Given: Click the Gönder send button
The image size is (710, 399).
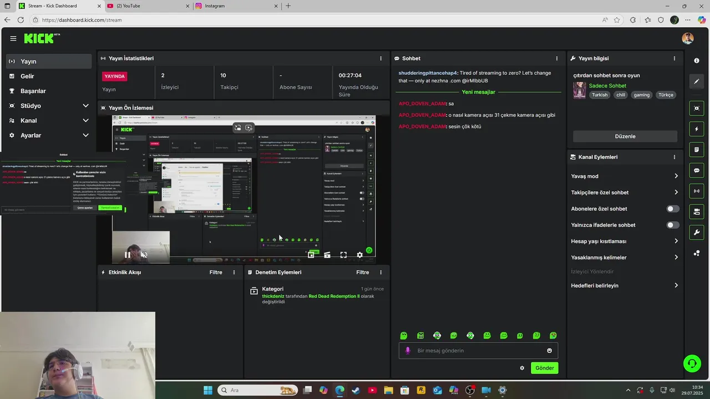Looking at the screenshot, I should coord(544,368).
